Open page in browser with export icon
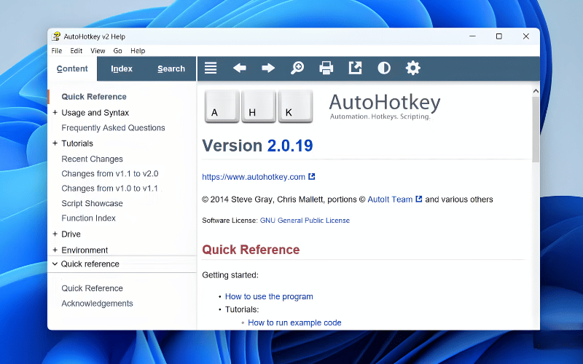 tap(355, 68)
